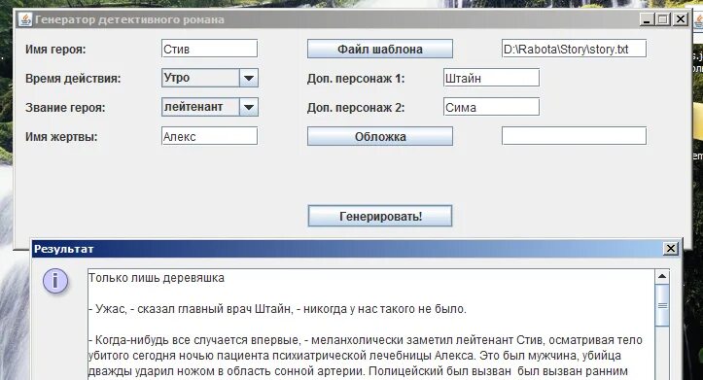Maximize the Генератор детективного романа window
The image size is (703, 380).
tap(663, 19)
